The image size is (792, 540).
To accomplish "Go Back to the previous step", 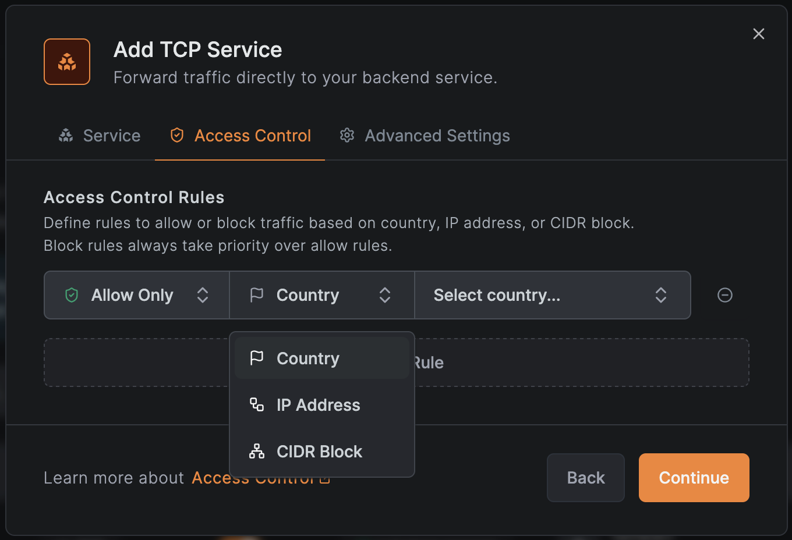I will 585,478.
